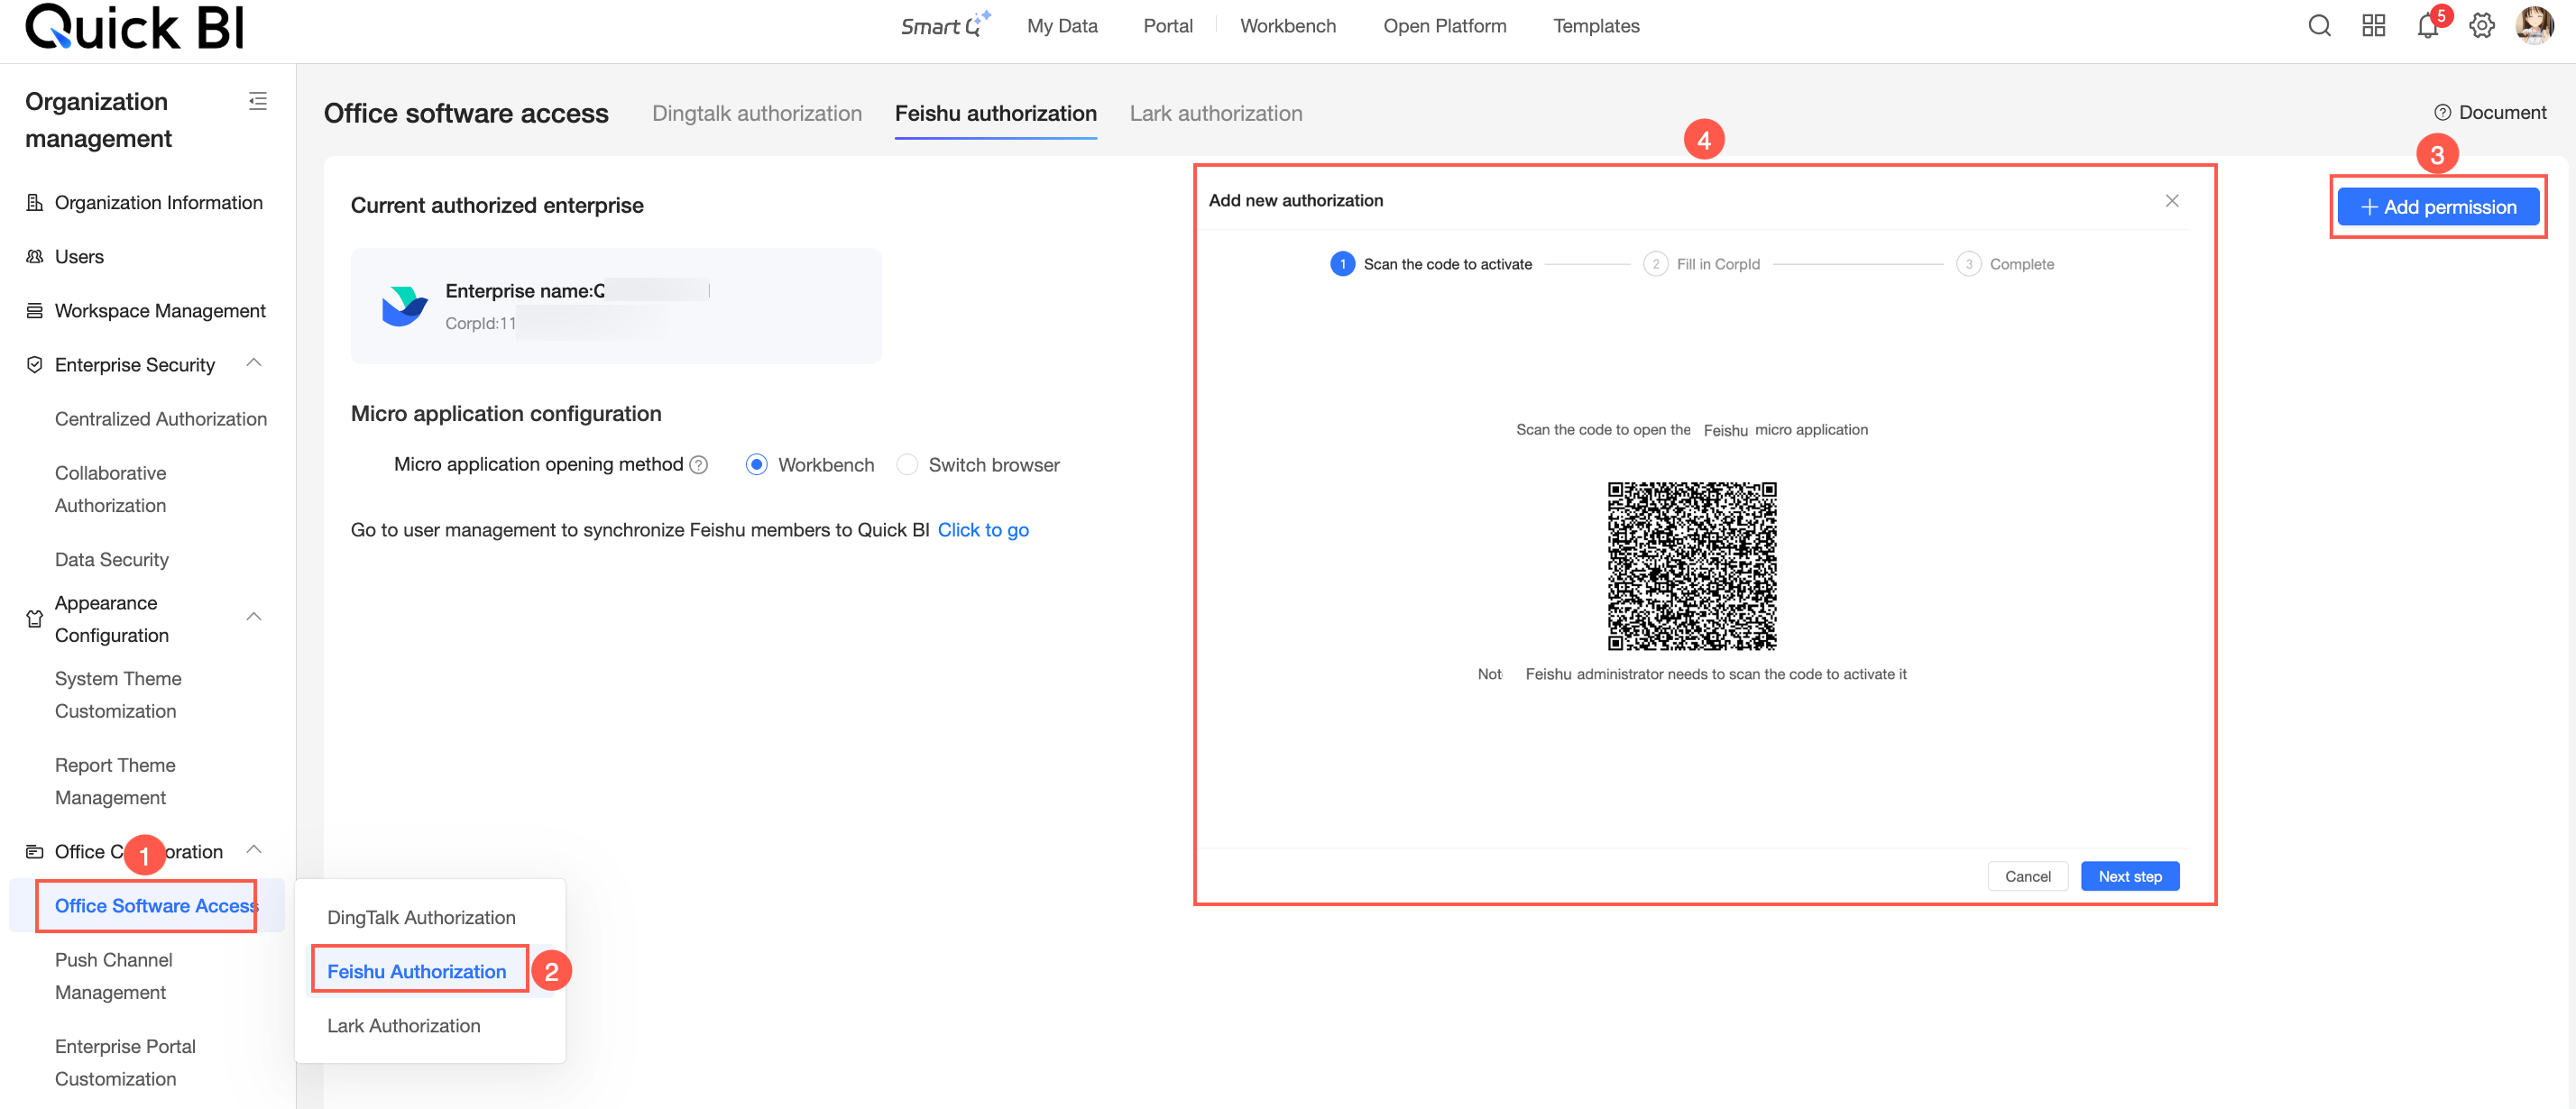The height and width of the screenshot is (1109, 2576).
Task: Click the Micro application configuration heading
Action: (506, 414)
